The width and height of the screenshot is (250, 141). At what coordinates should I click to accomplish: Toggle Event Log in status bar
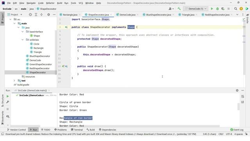tap(237, 130)
